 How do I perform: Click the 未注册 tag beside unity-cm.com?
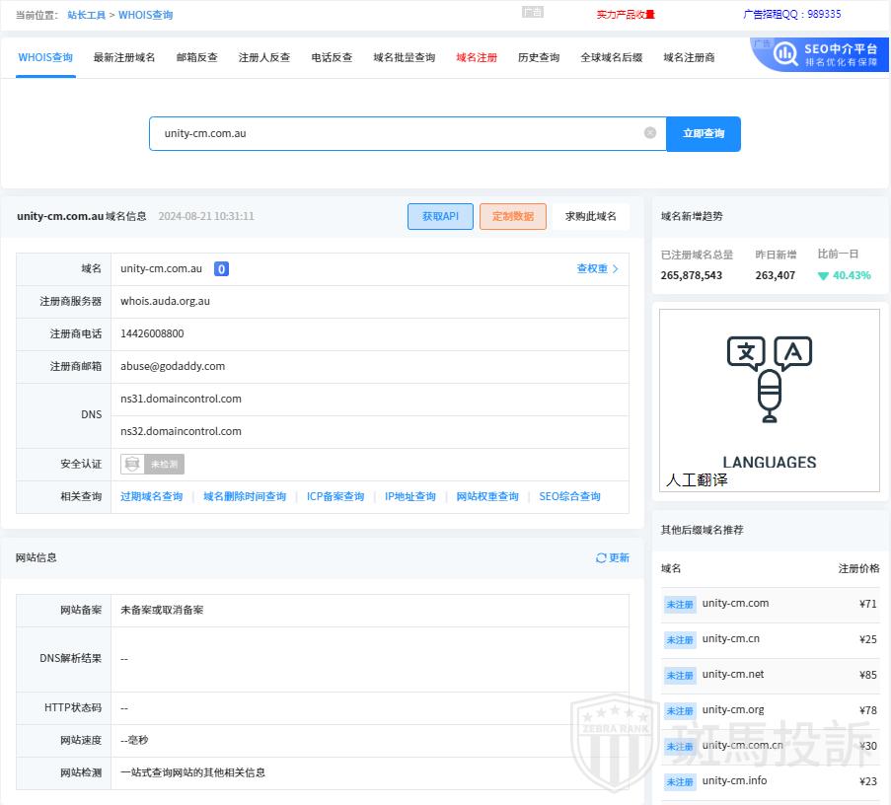tap(680, 605)
